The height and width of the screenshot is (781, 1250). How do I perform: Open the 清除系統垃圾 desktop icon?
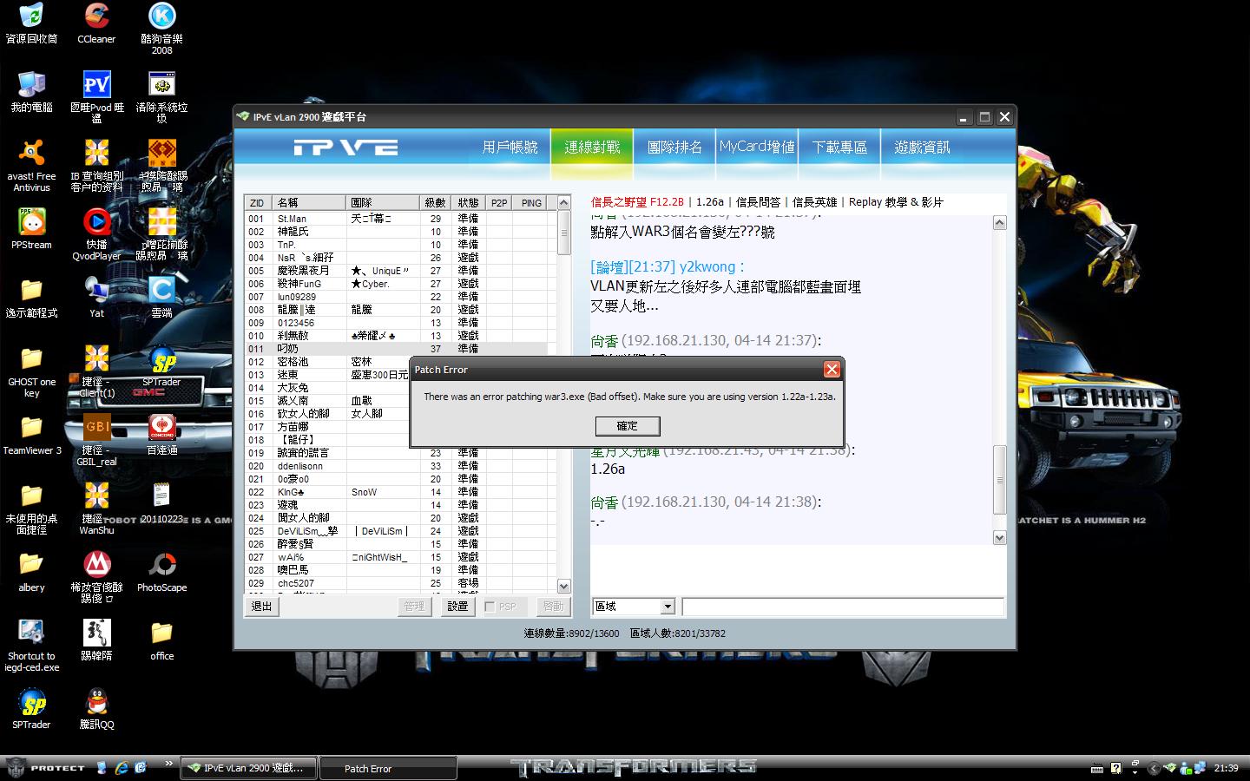(161, 97)
